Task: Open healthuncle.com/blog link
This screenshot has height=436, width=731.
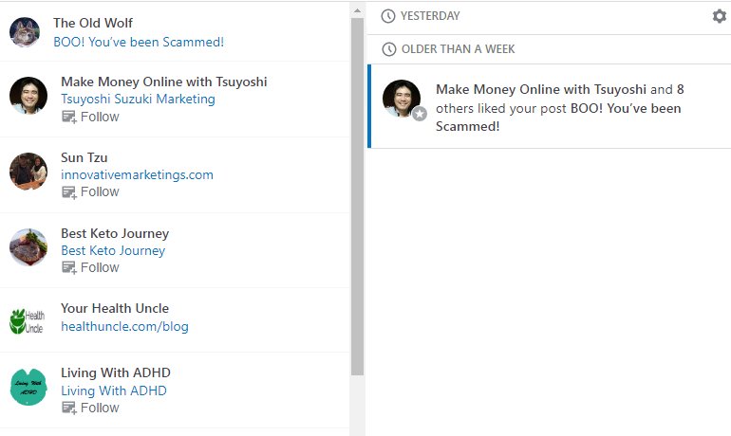Action: (x=124, y=326)
